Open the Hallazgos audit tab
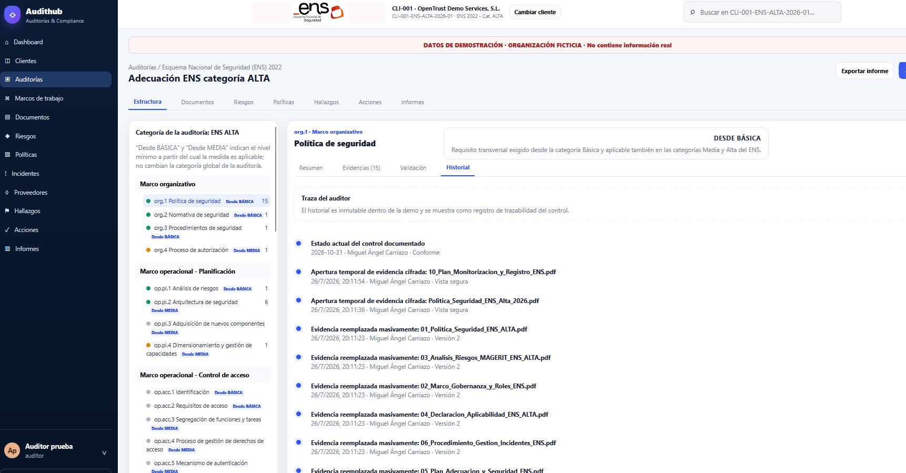 point(326,102)
